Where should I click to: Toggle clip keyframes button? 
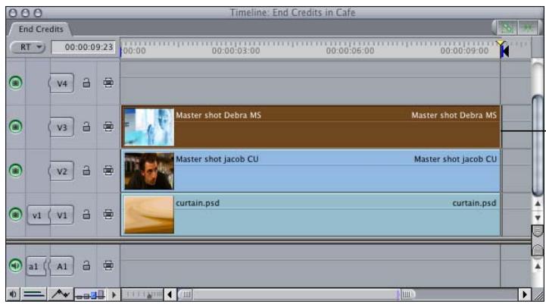[34, 295]
